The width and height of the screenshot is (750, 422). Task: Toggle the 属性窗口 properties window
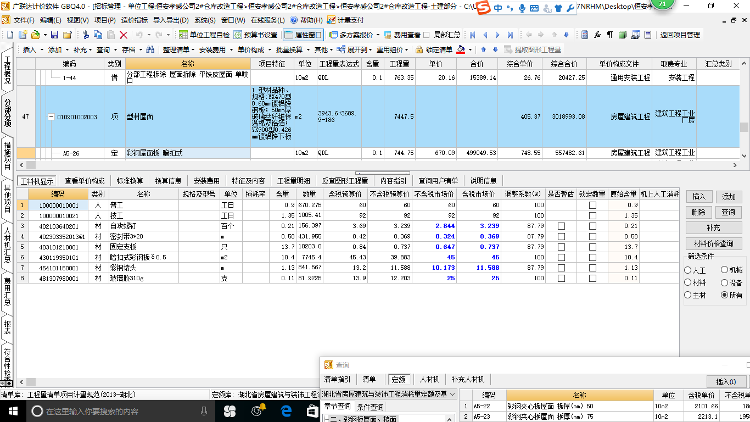tap(303, 35)
